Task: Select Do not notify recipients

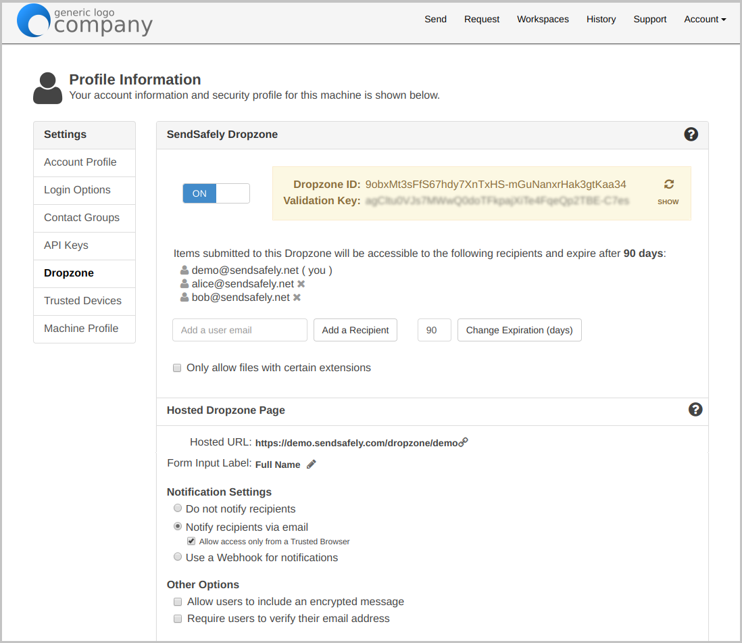Action: (x=178, y=508)
